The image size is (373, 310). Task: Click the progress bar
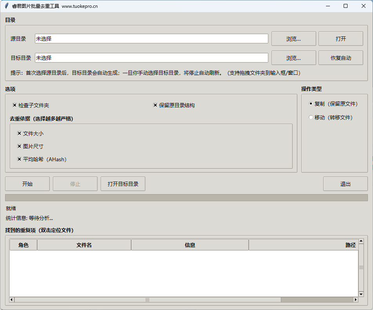(186, 198)
